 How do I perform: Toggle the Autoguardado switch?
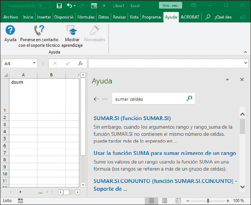tap(45, 6)
